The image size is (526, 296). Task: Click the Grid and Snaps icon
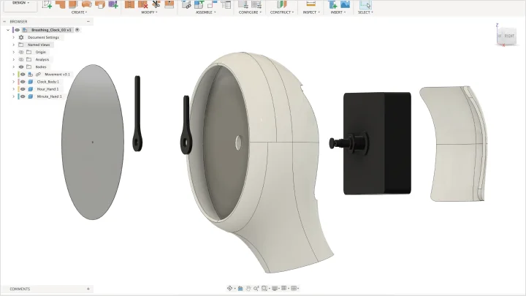[x=283, y=288]
